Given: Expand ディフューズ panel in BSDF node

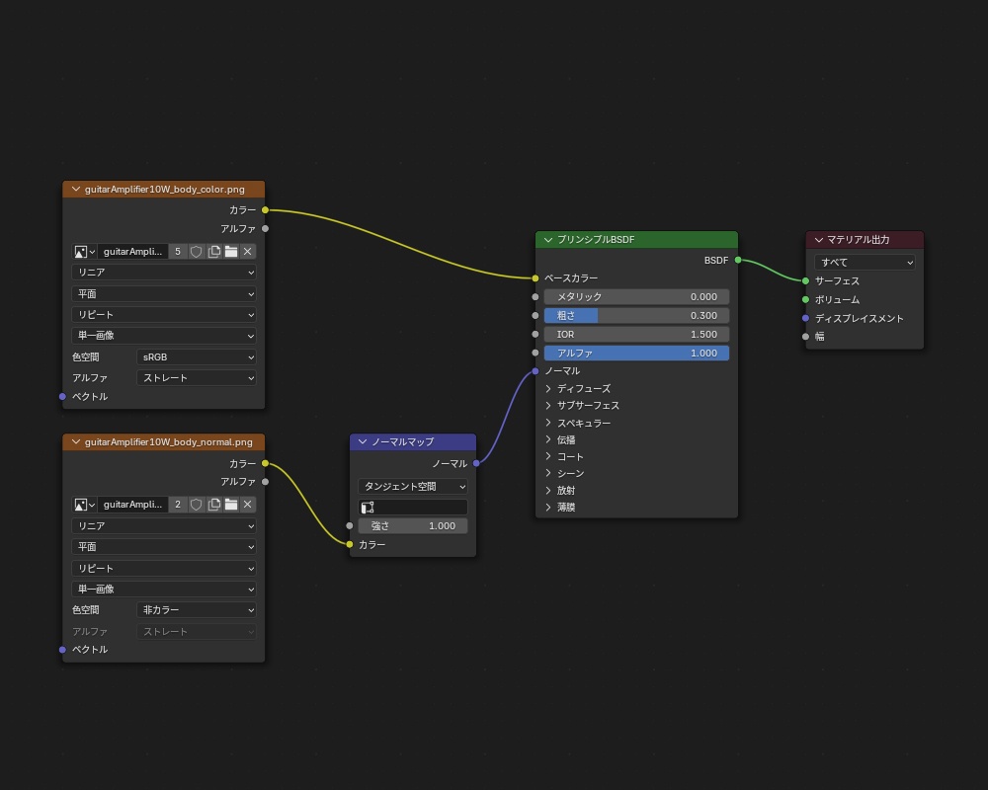Looking at the screenshot, I should coord(548,389).
